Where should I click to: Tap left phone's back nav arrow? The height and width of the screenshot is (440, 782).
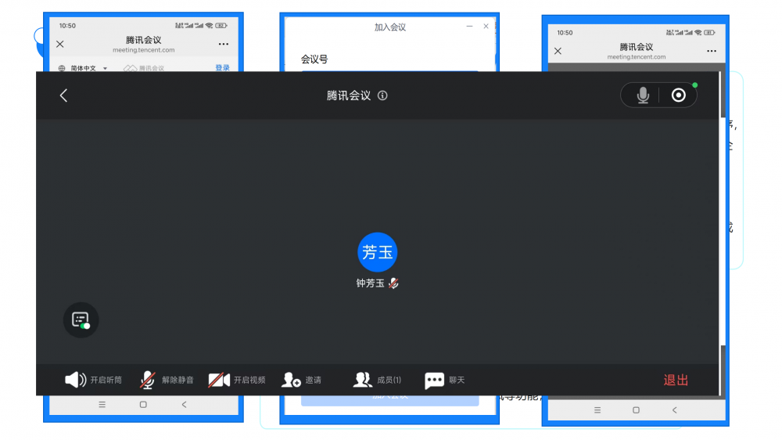click(x=184, y=405)
